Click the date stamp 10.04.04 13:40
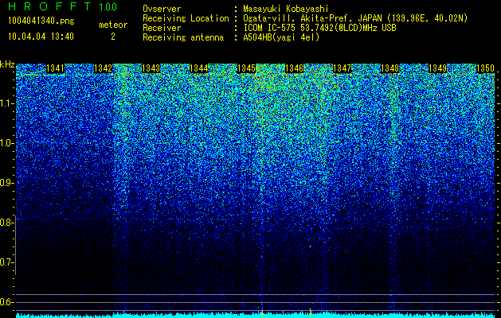Screen dimensions: 501x318 coord(41,37)
